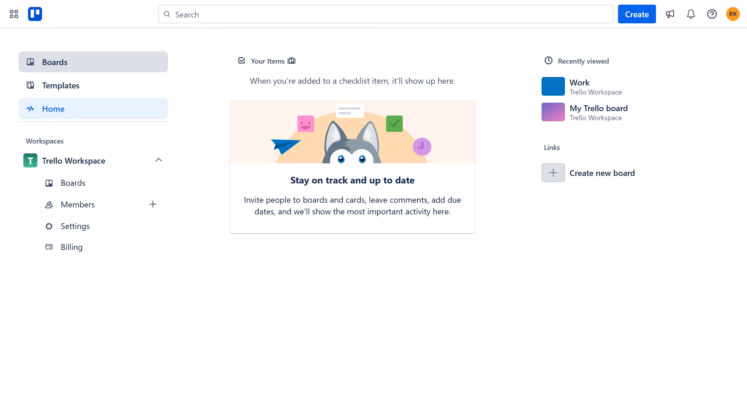Click the purple My Trello board thumbnail

[553, 112]
